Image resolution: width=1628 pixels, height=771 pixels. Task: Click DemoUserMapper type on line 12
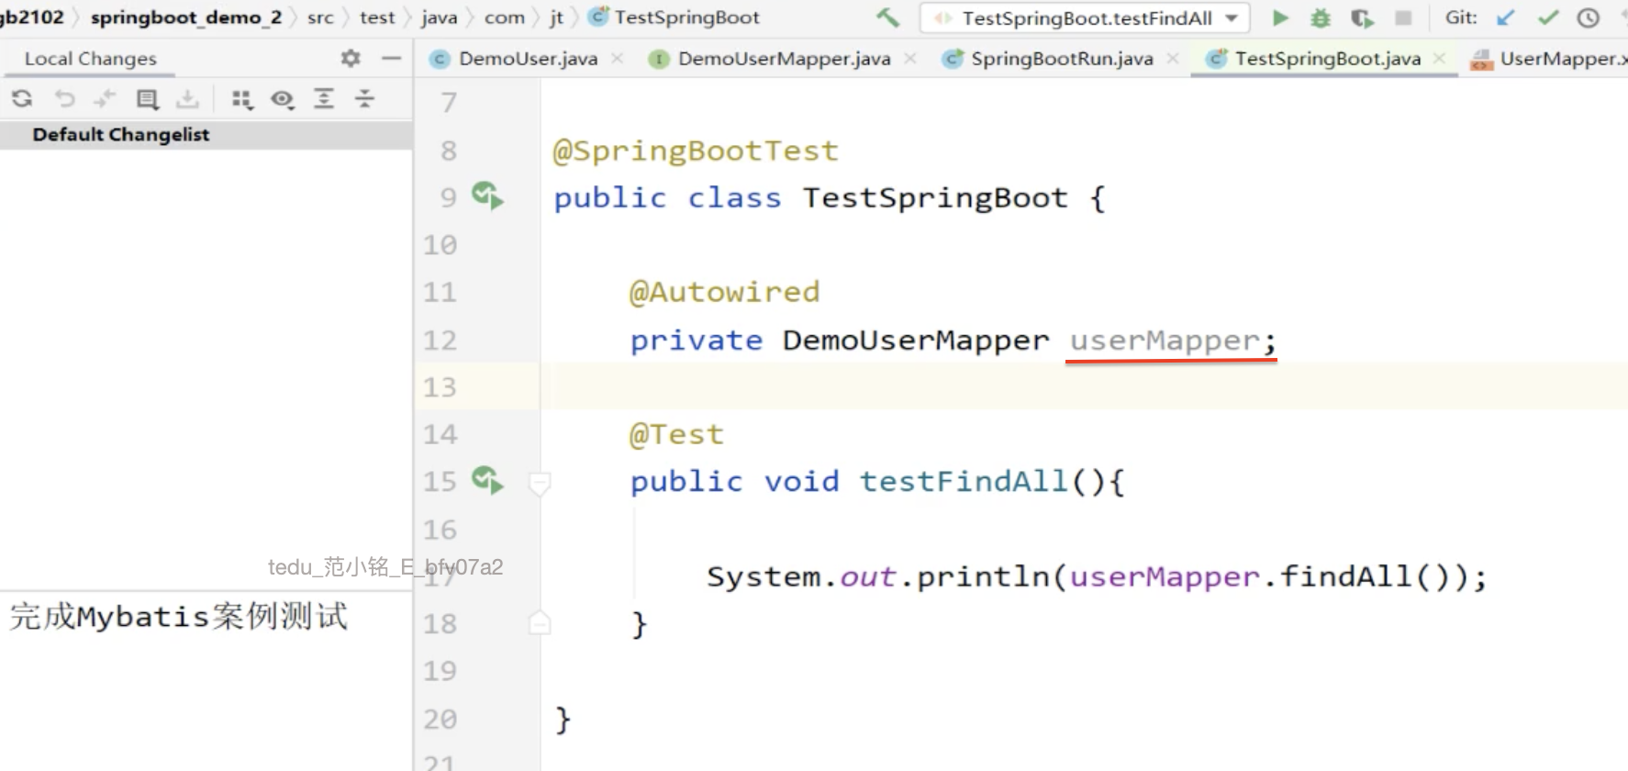[915, 341]
